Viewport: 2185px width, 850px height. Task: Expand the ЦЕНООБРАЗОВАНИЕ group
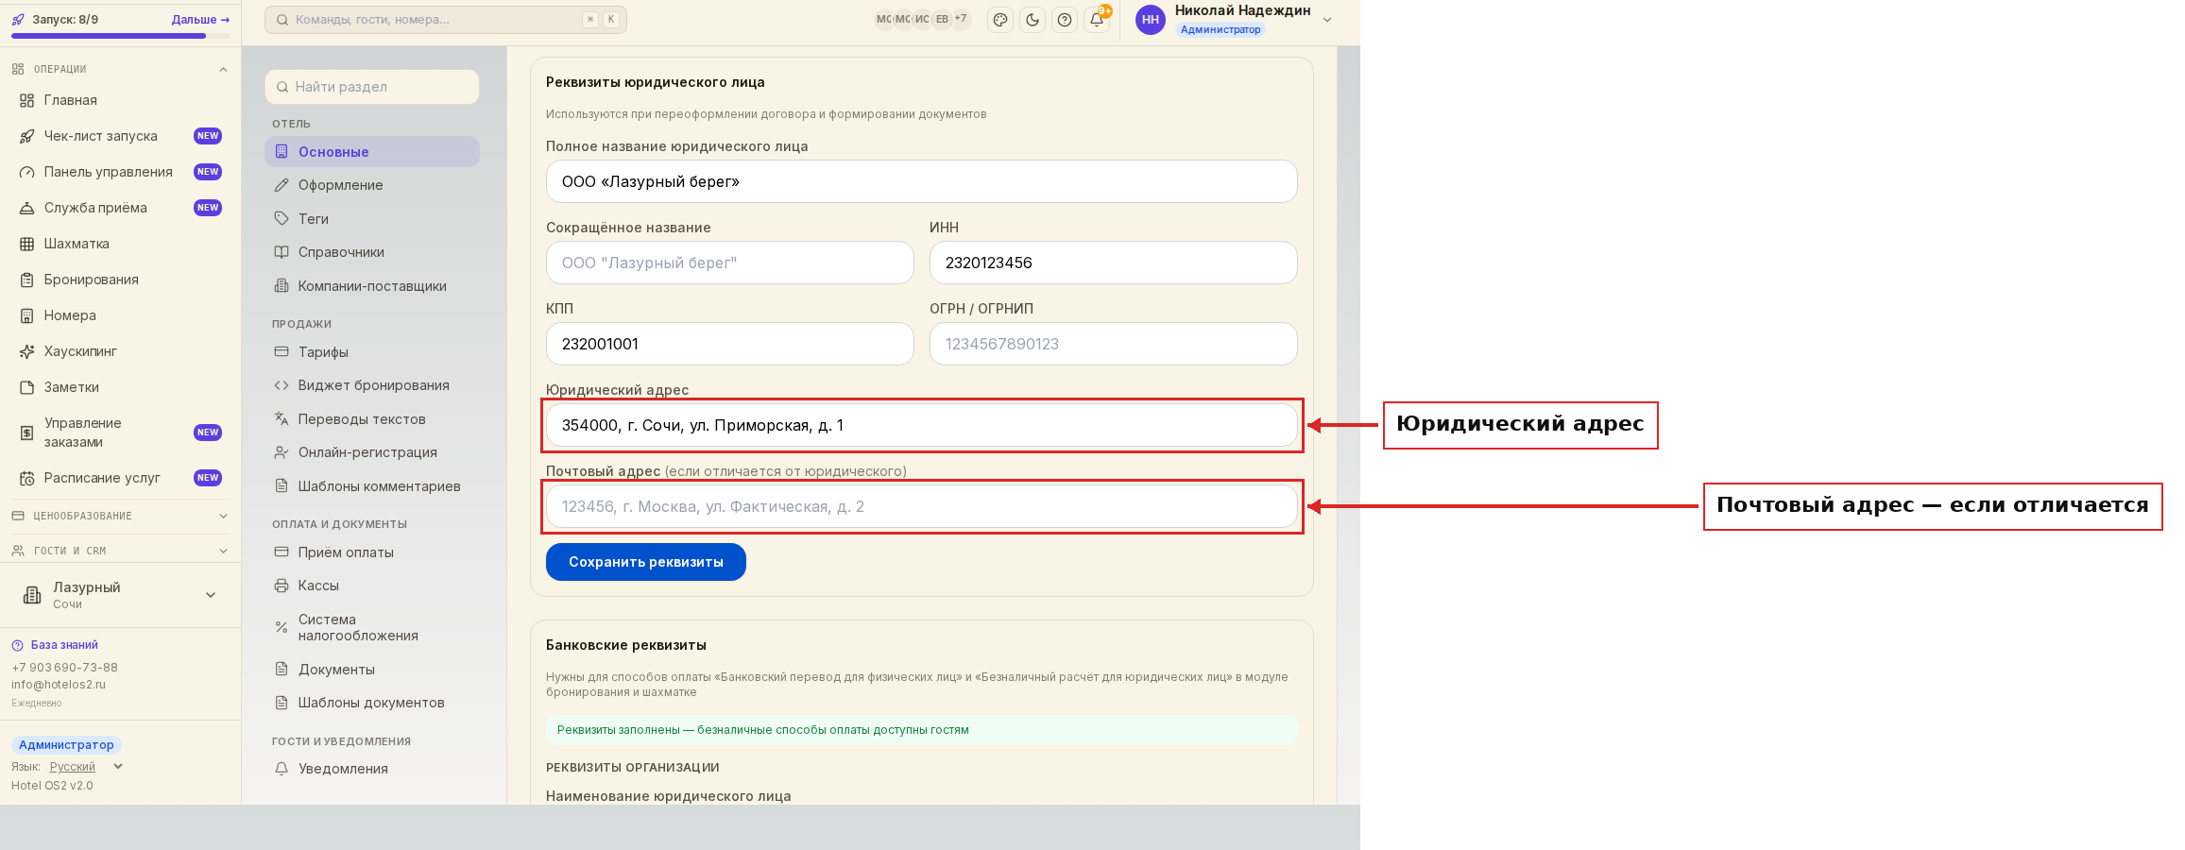pyautogui.click(x=120, y=516)
